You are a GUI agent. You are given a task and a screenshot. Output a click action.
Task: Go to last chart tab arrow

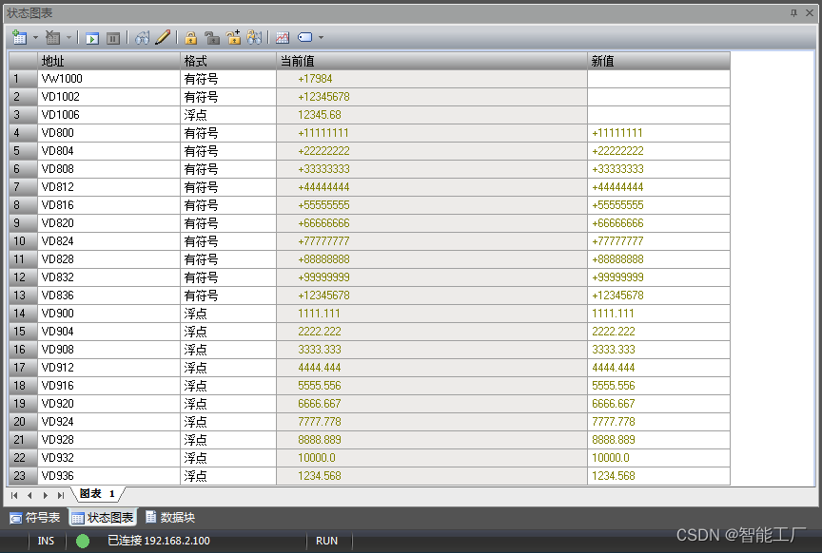(61, 495)
